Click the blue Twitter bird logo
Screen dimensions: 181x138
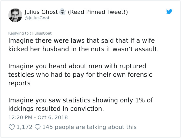pos(169,12)
